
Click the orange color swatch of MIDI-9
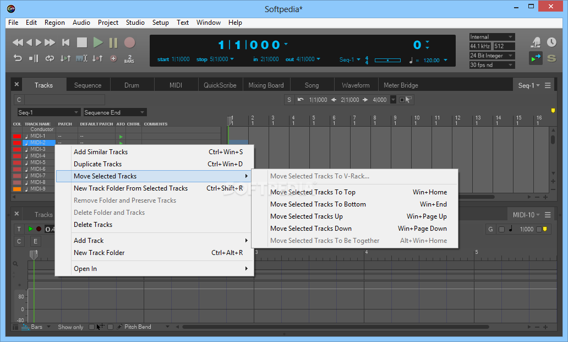pyautogui.click(x=17, y=189)
